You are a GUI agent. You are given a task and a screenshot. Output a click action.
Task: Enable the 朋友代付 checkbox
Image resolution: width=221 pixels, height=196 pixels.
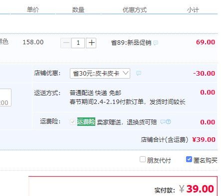(x=143, y=159)
